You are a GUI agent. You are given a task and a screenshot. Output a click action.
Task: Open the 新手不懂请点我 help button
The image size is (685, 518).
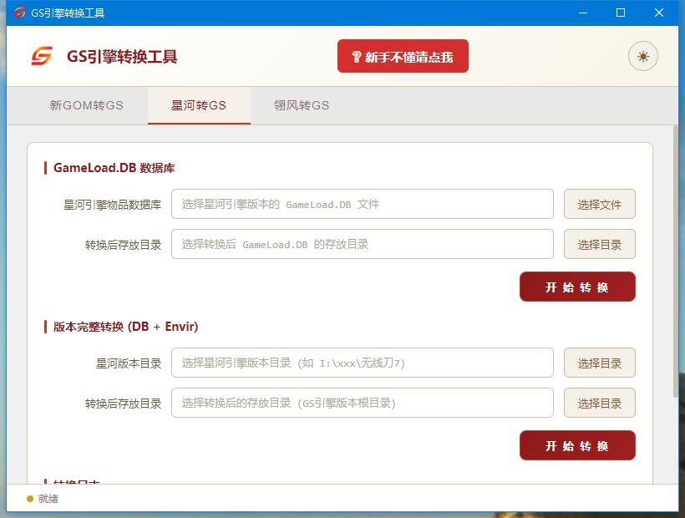pos(403,56)
